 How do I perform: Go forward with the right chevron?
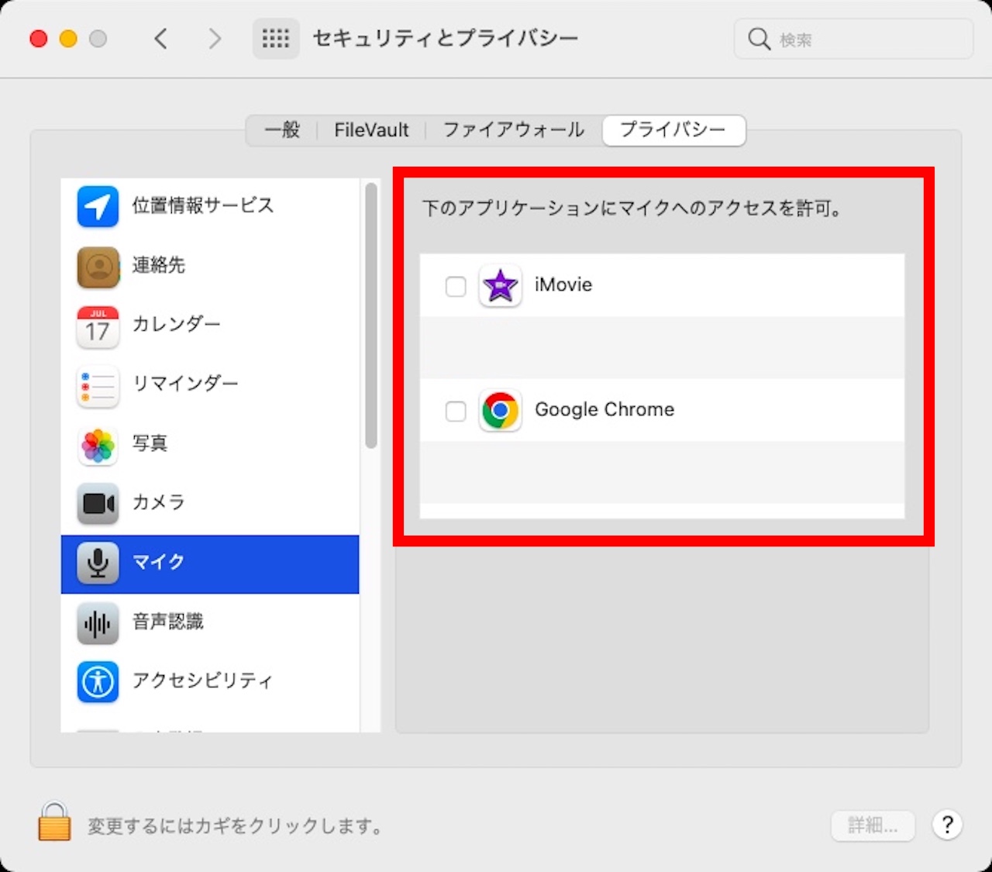tap(215, 38)
